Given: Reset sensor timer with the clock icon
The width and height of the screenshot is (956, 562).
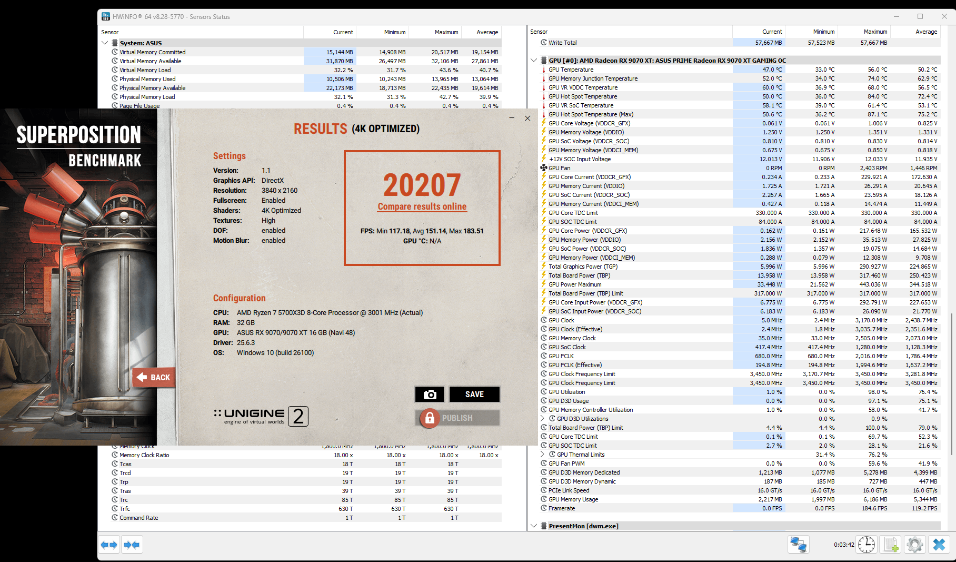Looking at the screenshot, I should point(867,545).
